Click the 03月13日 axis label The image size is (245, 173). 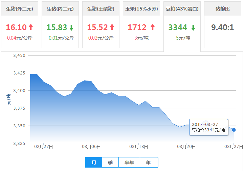139,147
